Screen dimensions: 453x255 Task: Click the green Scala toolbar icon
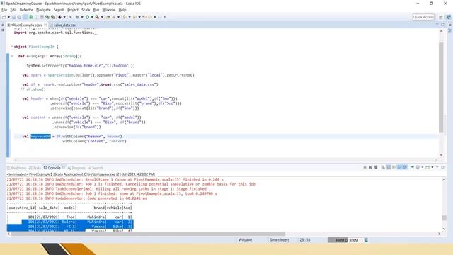(31, 17)
